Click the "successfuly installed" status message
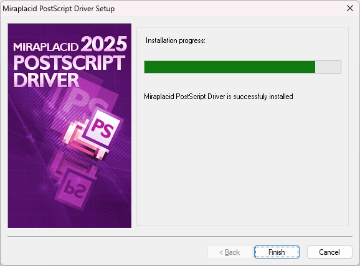The width and height of the screenshot is (360, 266). [x=219, y=97]
